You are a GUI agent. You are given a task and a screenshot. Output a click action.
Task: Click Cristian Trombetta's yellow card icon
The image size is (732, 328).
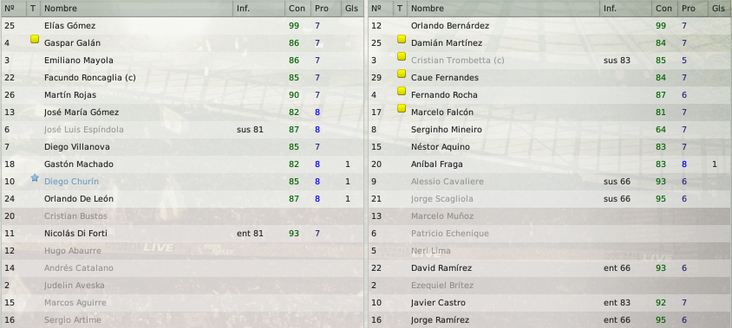coord(402,56)
